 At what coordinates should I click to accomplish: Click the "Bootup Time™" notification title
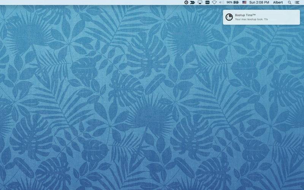click(x=245, y=15)
